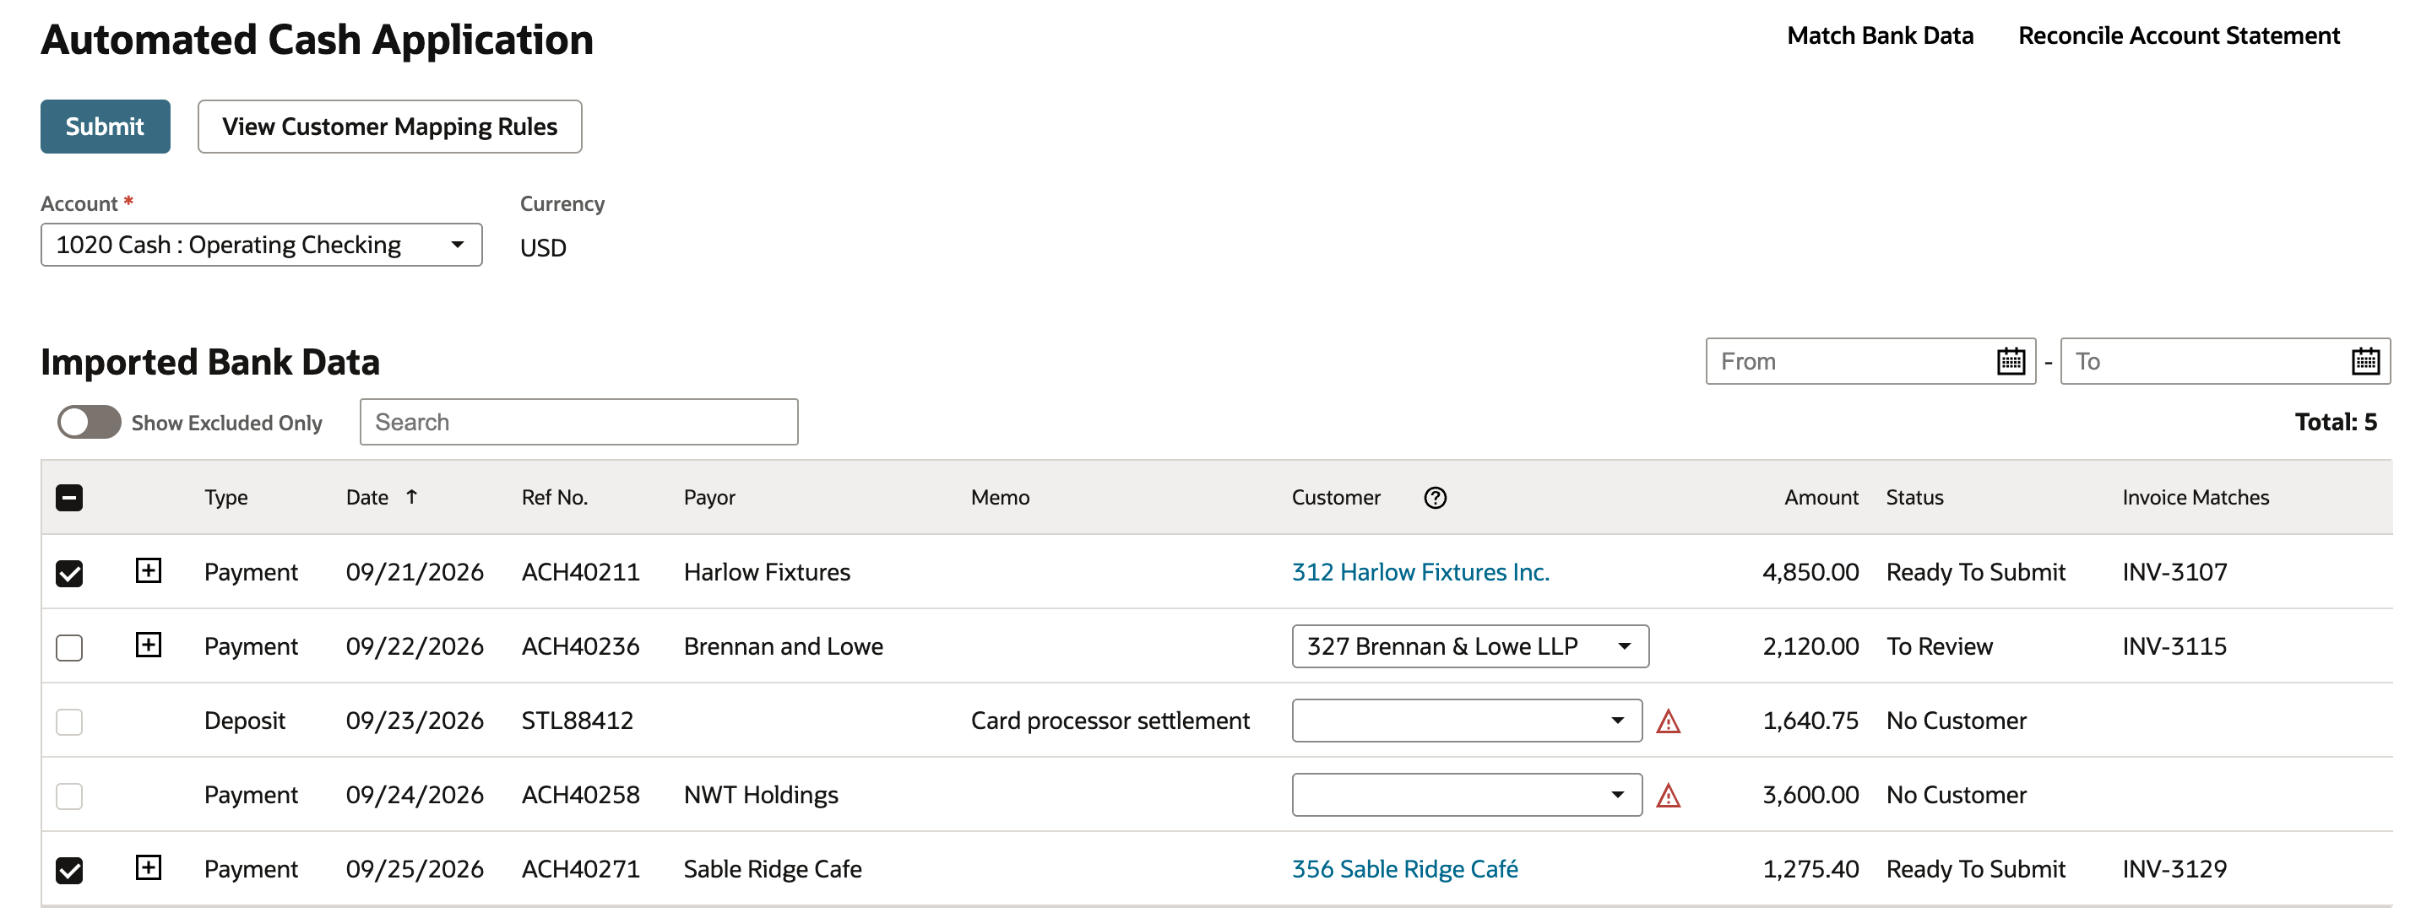Click invoice match INV-3107

click(x=2174, y=572)
